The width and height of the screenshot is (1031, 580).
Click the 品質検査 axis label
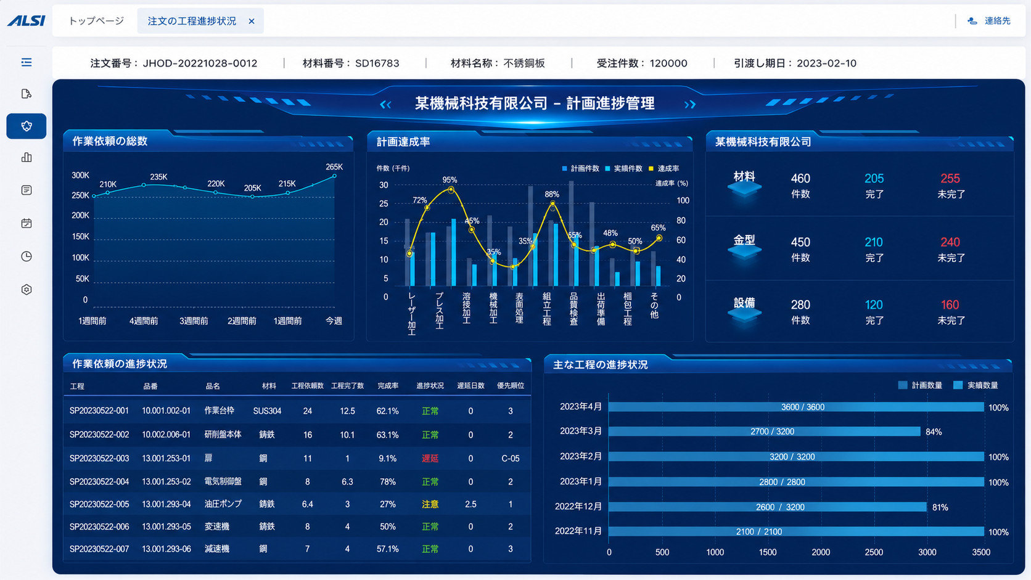(573, 309)
